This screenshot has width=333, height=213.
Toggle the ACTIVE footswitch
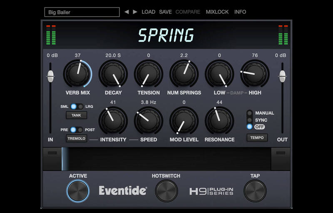(x=78, y=191)
